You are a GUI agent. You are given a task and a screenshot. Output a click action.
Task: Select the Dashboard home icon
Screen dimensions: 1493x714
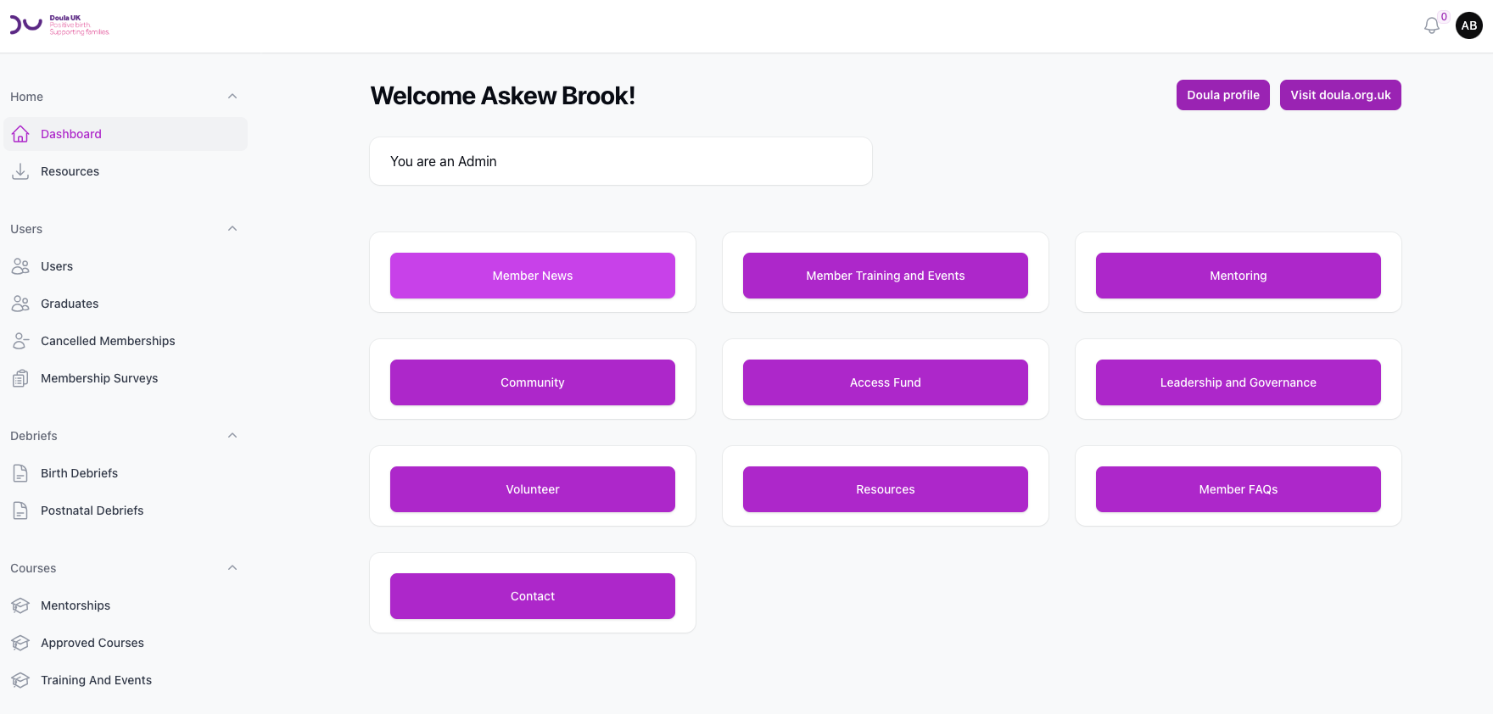coord(20,134)
